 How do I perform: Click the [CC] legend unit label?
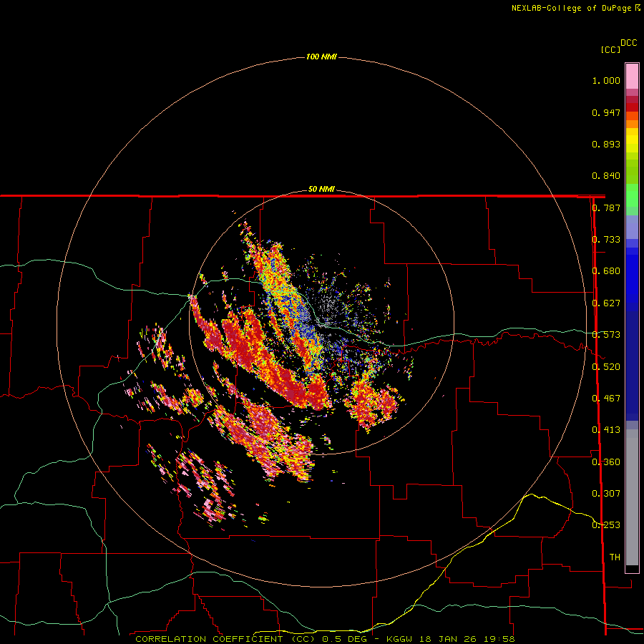pyautogui.click(x=610, y=49)
